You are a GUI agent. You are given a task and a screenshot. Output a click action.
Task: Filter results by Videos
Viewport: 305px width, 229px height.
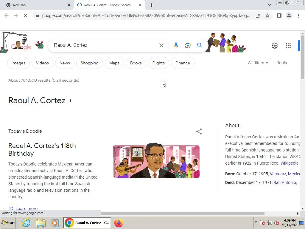pos(42,63)
